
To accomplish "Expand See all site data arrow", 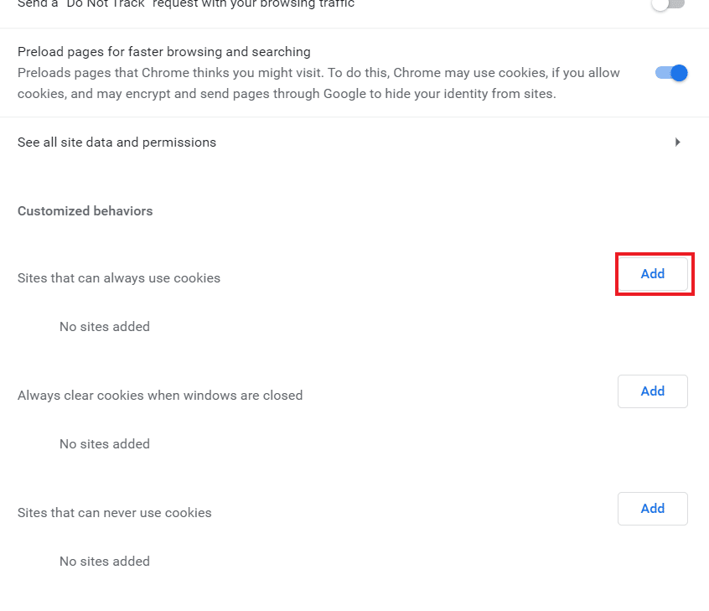I will (x=677, y=142).
